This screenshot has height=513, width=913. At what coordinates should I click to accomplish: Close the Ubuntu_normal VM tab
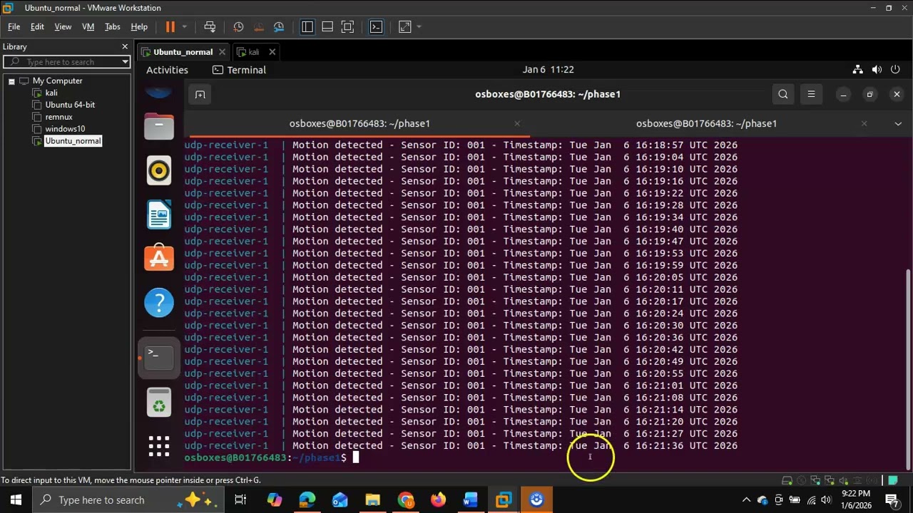(222, 52)
